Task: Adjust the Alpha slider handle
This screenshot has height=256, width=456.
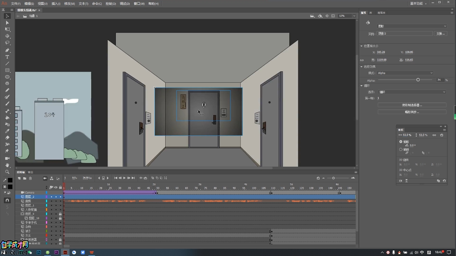Action: click(418, 80)
